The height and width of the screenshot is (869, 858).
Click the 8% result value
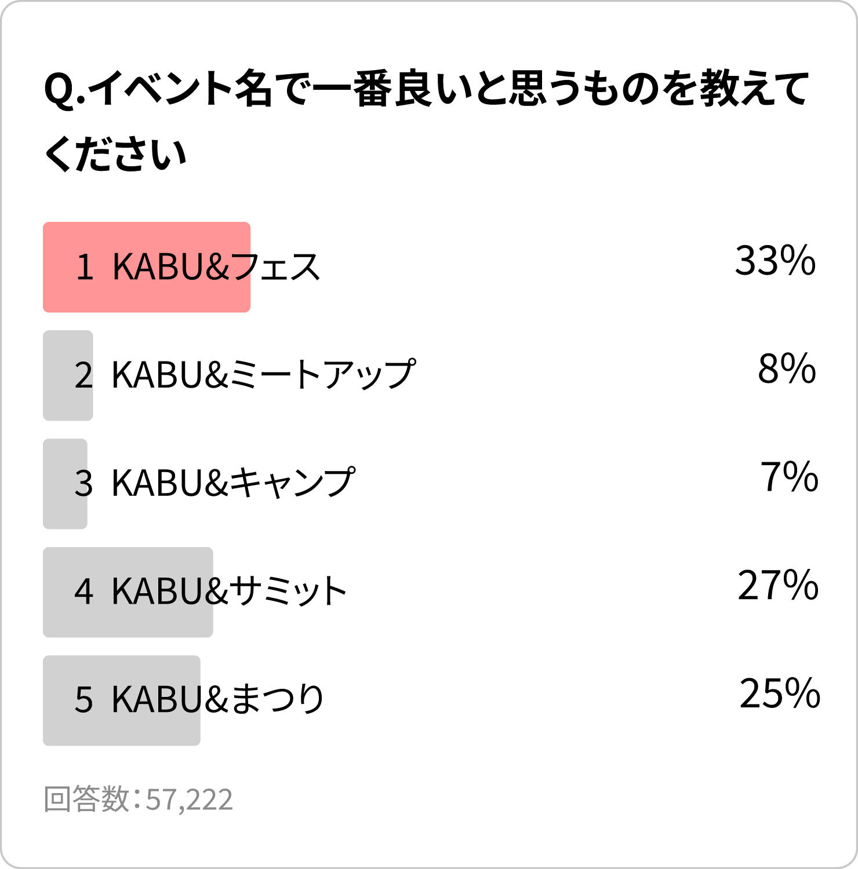787,369
